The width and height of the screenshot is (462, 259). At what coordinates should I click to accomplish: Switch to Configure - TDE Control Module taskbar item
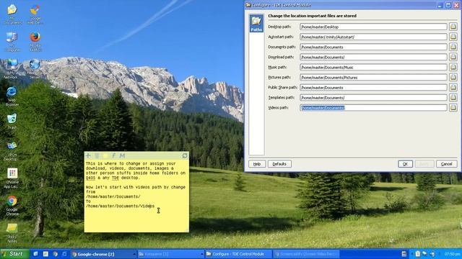[x=238, y=254]
